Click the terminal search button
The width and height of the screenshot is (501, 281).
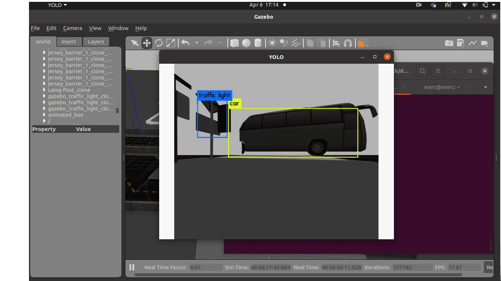pos(423,71)
